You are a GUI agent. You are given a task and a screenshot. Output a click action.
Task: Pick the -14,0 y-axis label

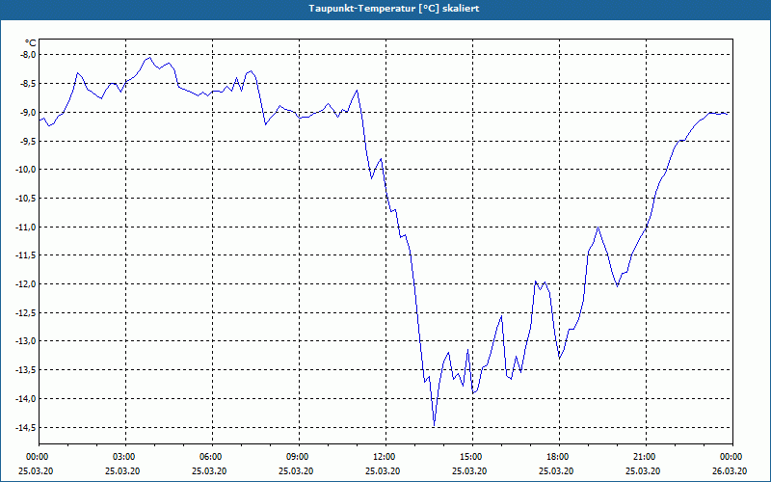tap(26, 398)
